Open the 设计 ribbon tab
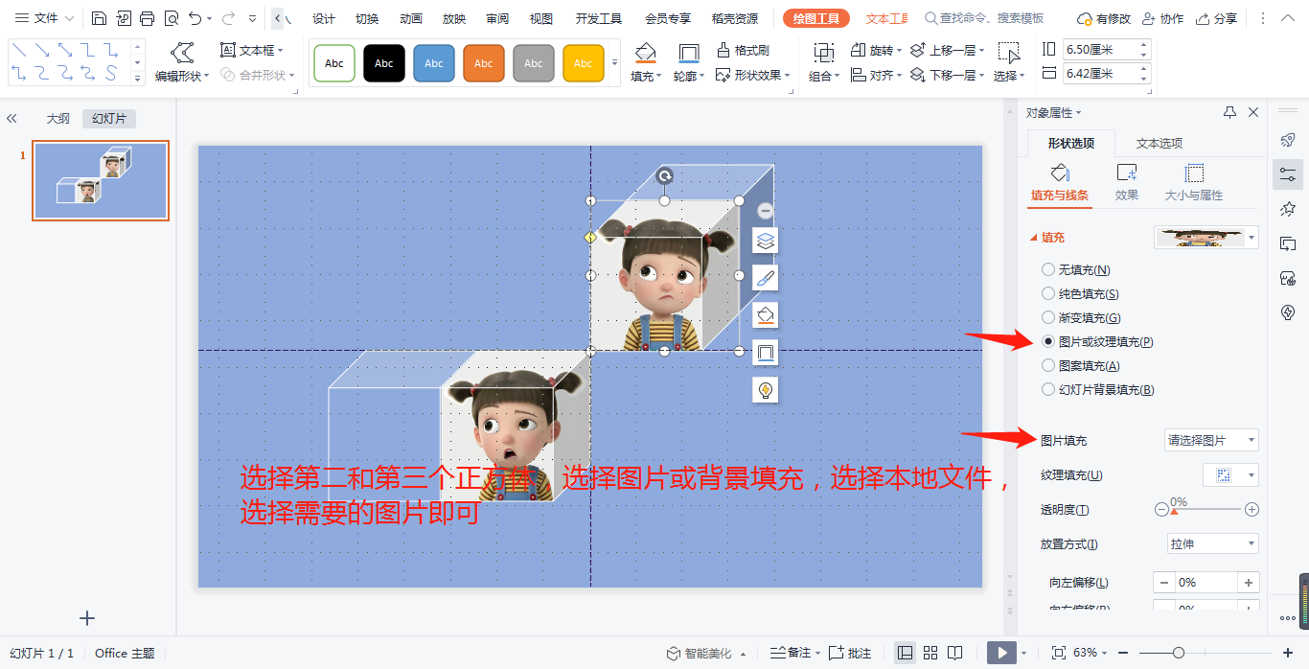Screen dimensions: 1309x669 click(x=324, y=19)
